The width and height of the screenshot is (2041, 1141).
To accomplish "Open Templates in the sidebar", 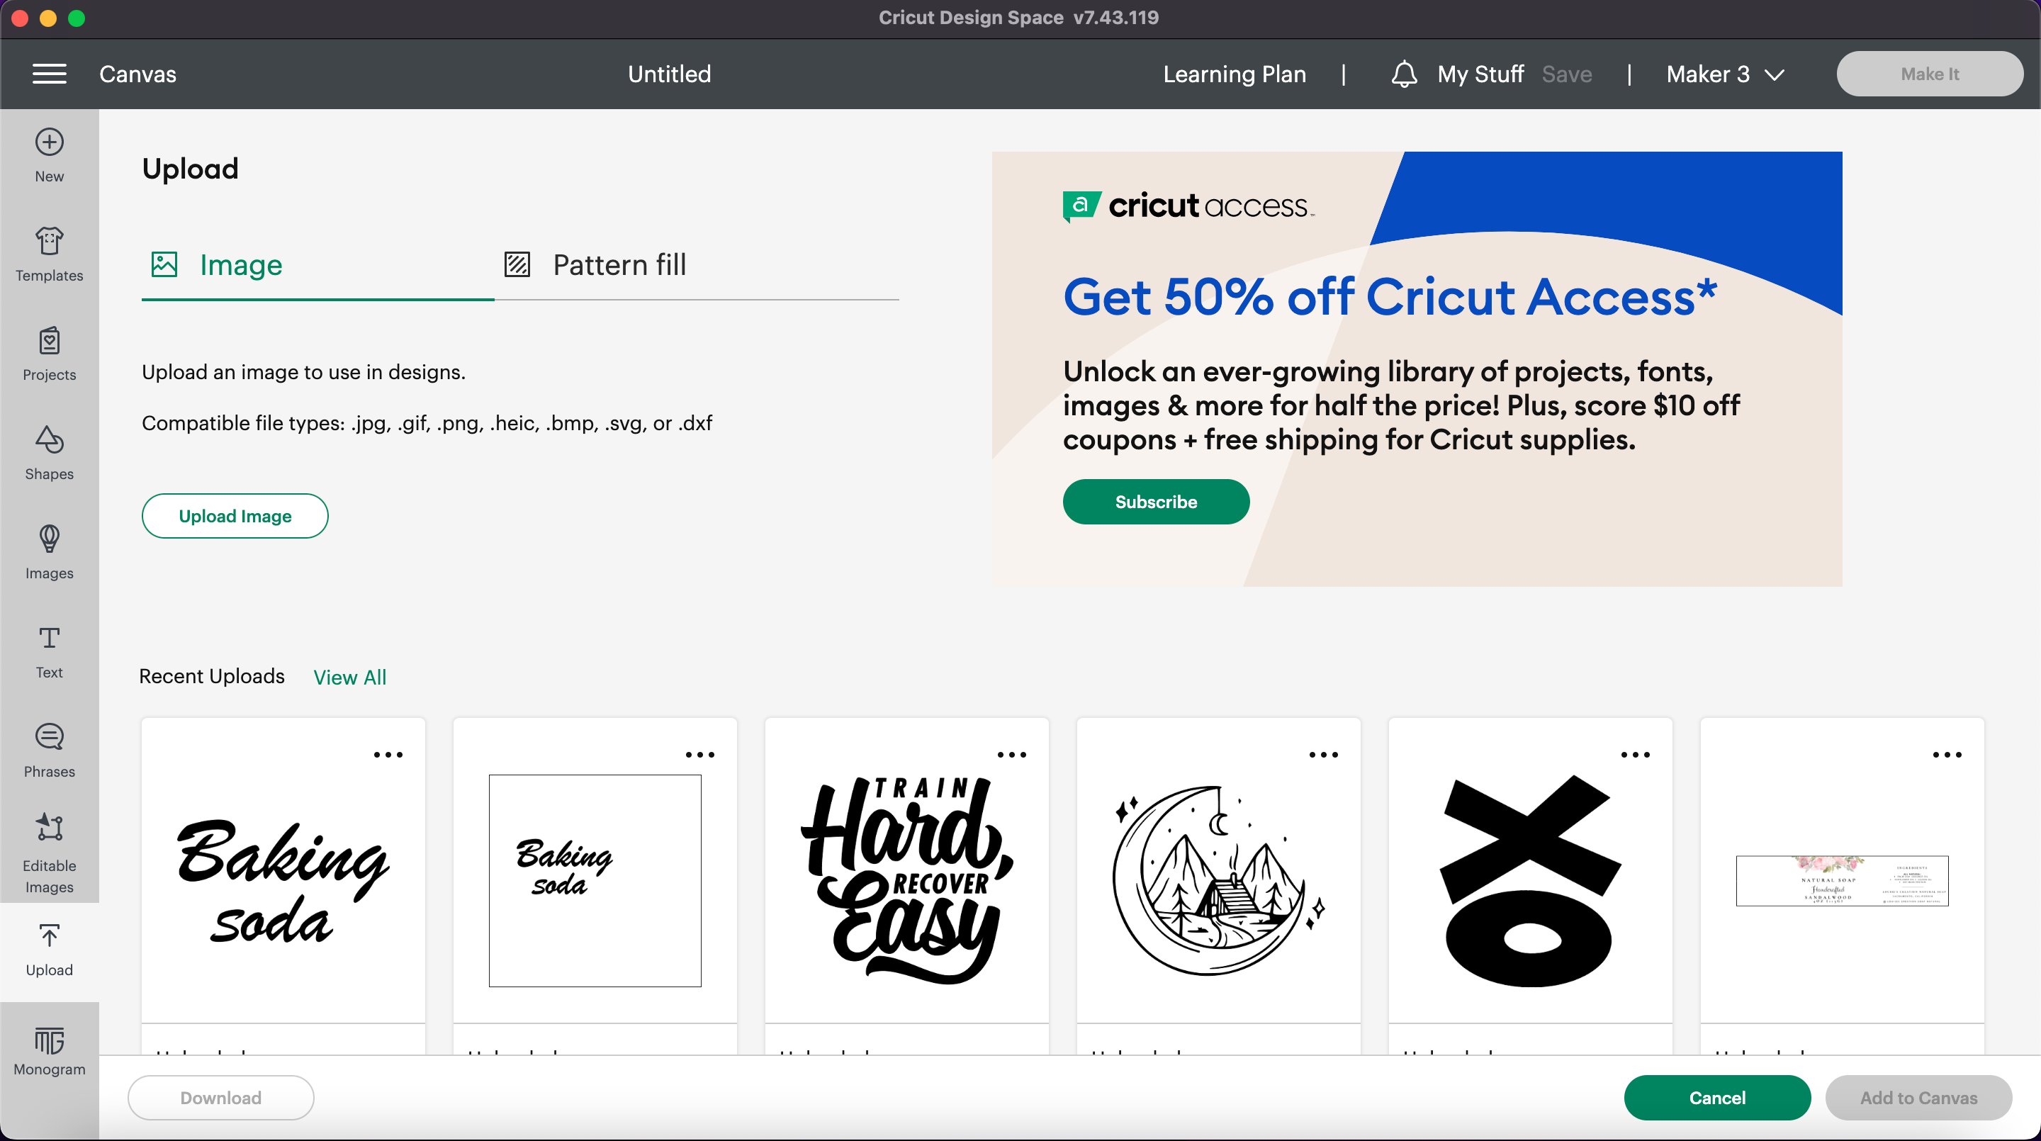I will (49, 254).
